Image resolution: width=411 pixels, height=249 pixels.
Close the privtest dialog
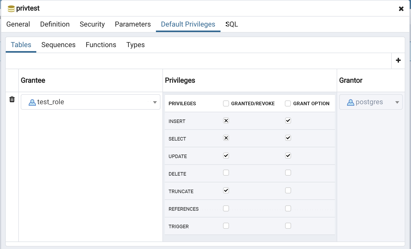(x=401, y=9)
